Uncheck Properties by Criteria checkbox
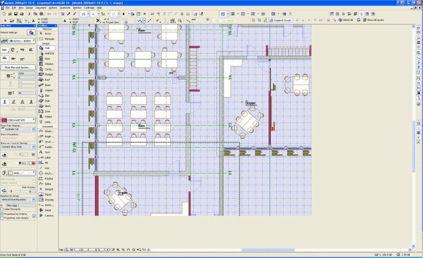 (x=2, y=214)
